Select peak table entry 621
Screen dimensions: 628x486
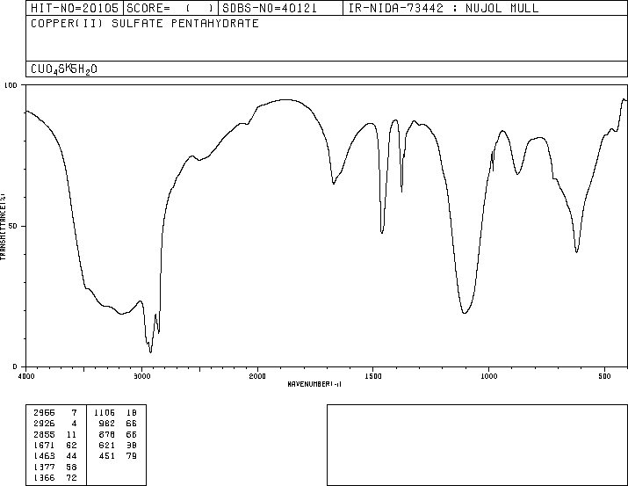coord(107,445)
